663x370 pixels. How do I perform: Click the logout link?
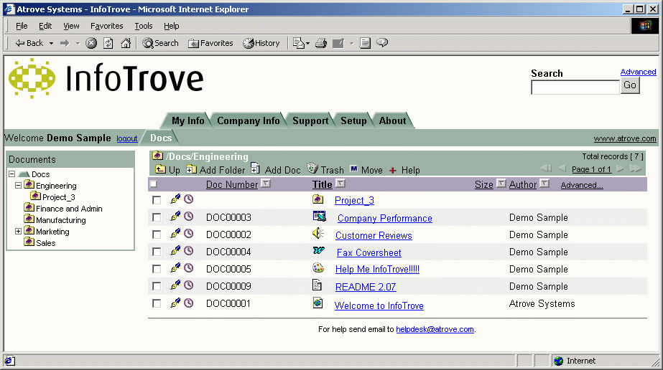point(127,138)
